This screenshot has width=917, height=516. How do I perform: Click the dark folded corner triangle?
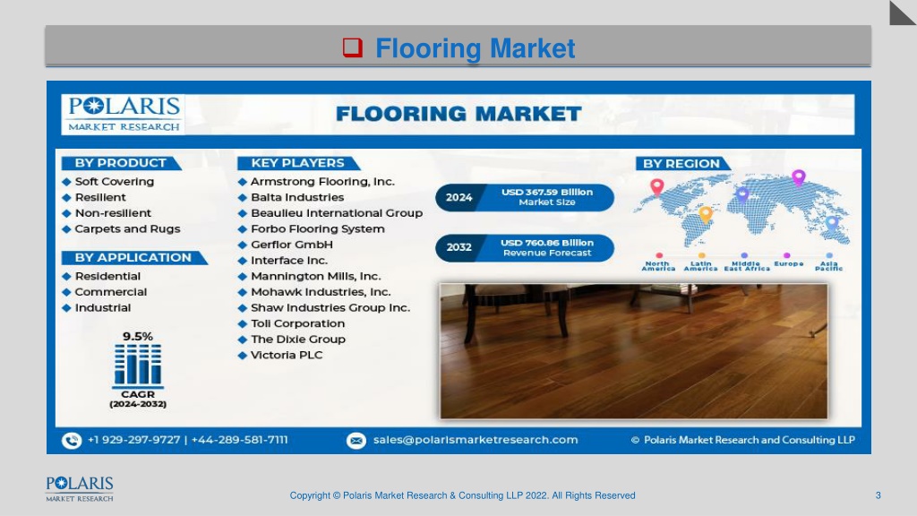click(x=903, y=13)
